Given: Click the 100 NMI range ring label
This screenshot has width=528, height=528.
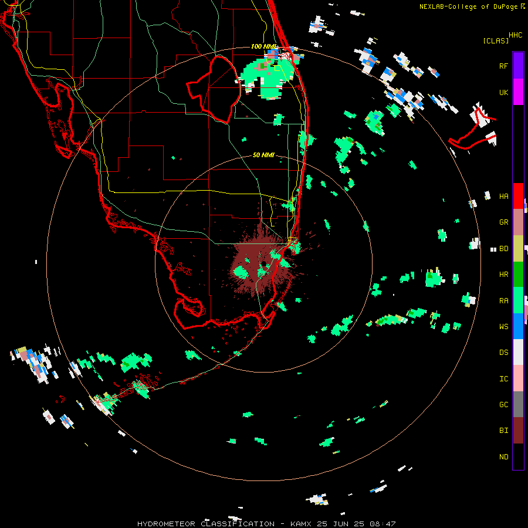Looking at the screenshot, I should pos(263,46).
